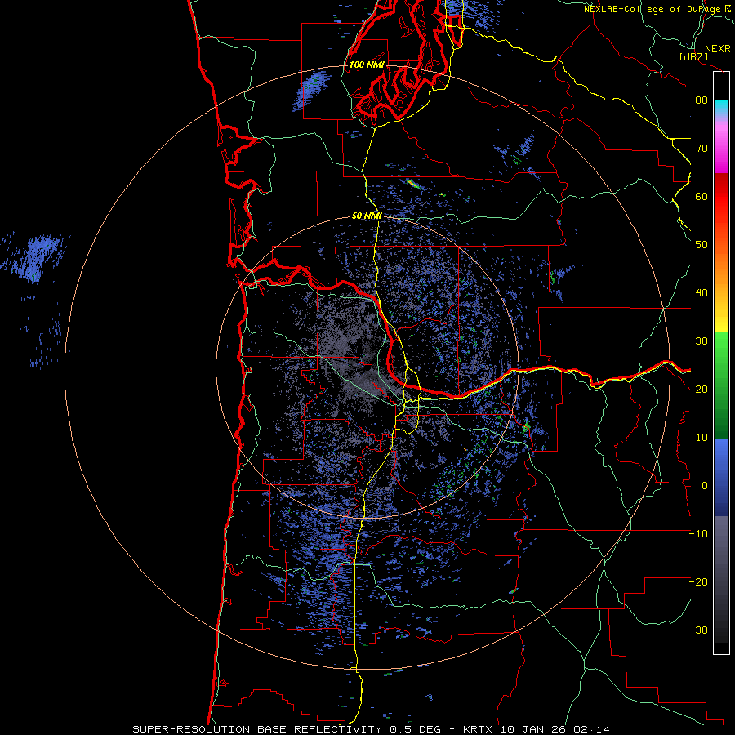Screen dimensions: 735x735
Task: Click the [dBZ] unit label
Action: (693, 56)
